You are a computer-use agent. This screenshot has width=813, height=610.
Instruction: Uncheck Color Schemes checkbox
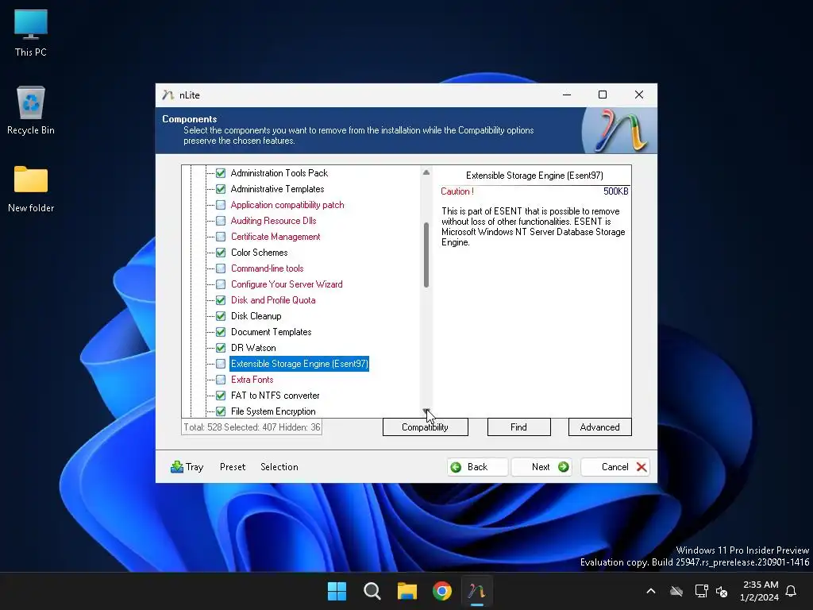(221, 253)
